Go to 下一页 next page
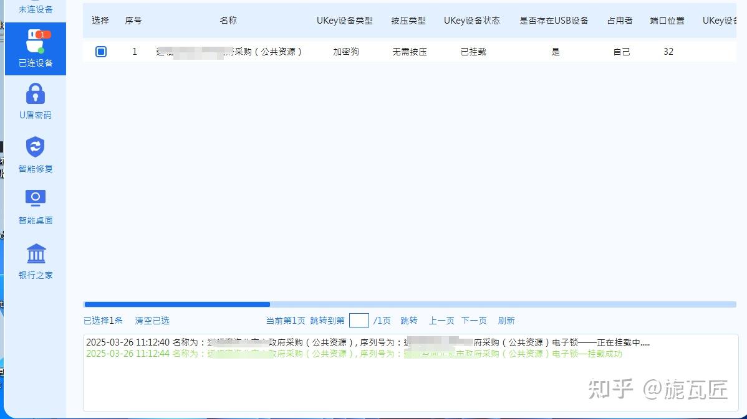The image size is (747, 419). click(474, 321)
